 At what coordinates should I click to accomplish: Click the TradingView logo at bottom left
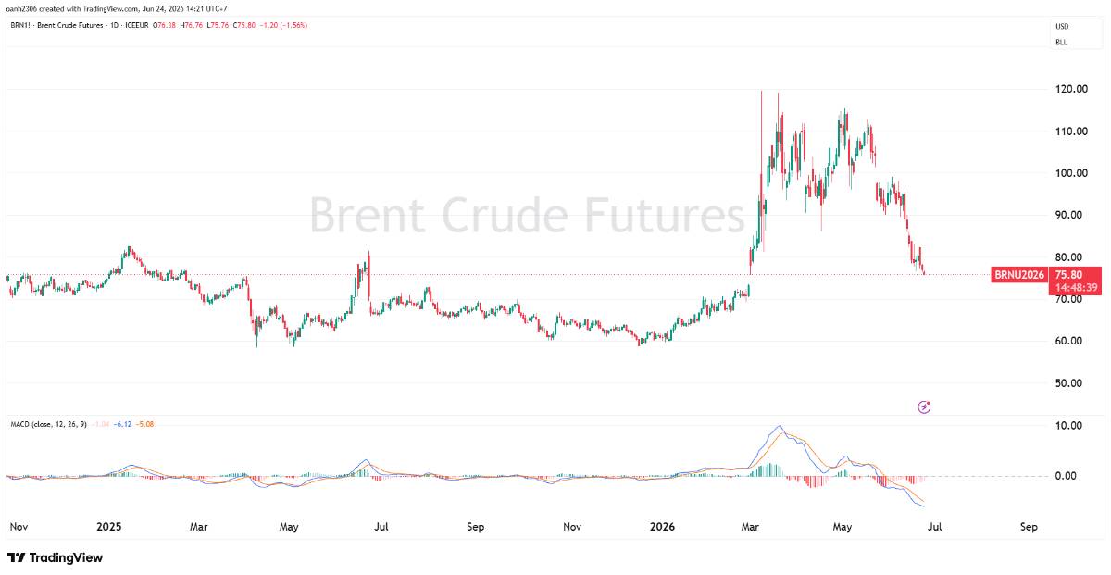[55, 557]
